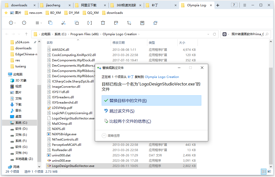Click the 补丁 source link in dialog
This screenshot has height=177, width=275.
coord(130,77)
